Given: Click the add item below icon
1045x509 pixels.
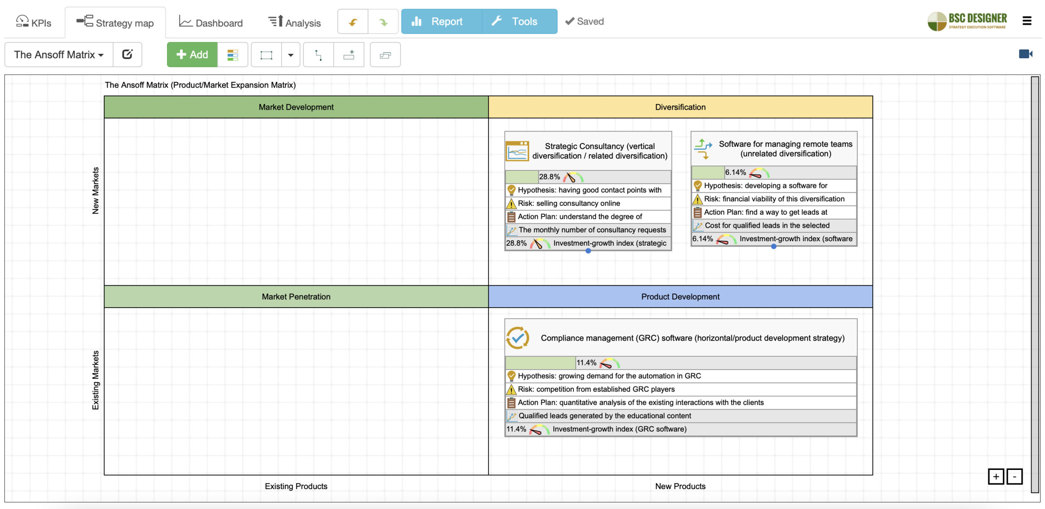Looking at the screenshot, I should tap(349, 55).
